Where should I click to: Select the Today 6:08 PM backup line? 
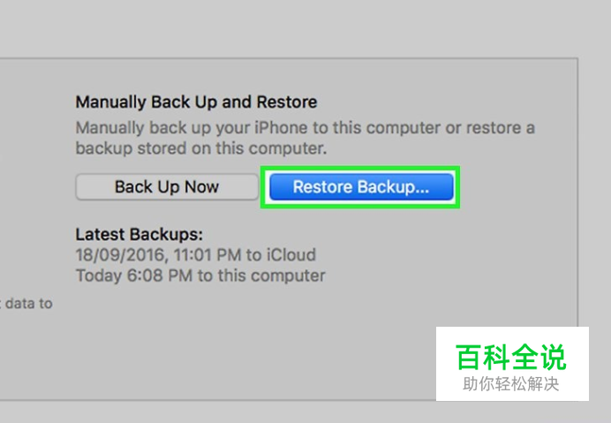pyautogui.click(x=200, y=276)
